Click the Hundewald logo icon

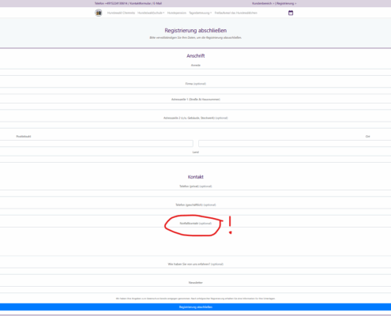99,13
